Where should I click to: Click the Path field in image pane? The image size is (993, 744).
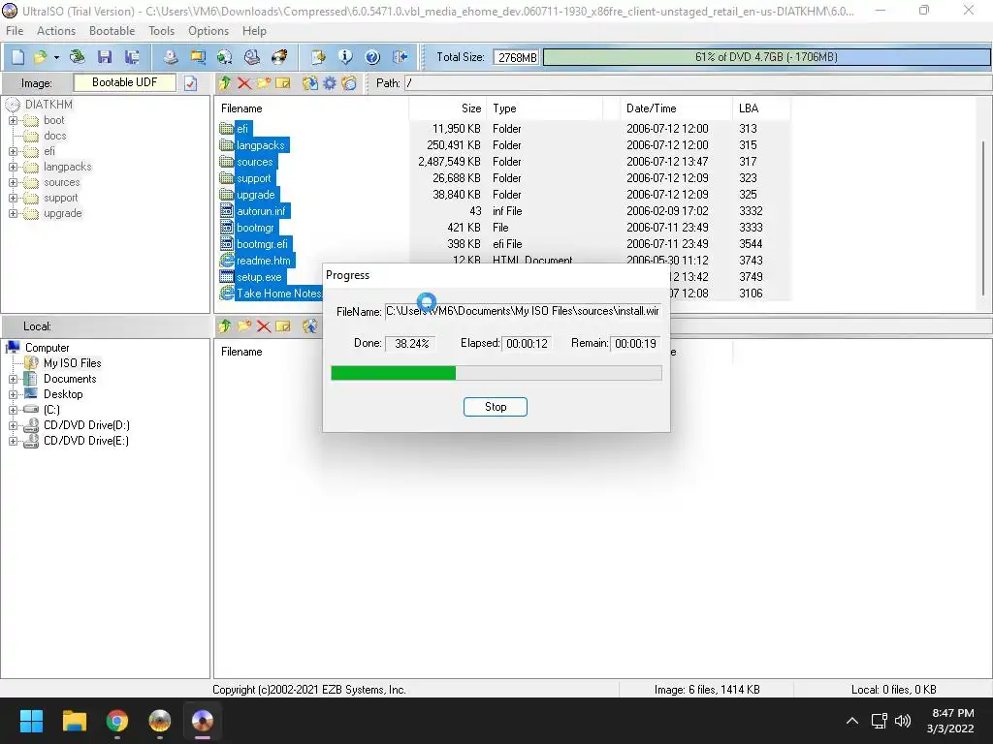(696, 83)
